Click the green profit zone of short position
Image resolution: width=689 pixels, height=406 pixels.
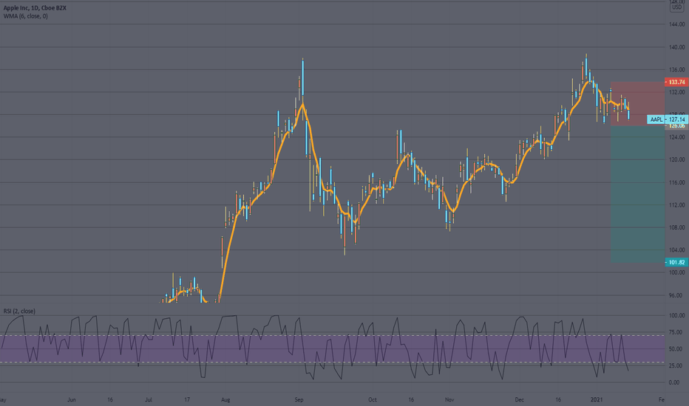[637, 194]
